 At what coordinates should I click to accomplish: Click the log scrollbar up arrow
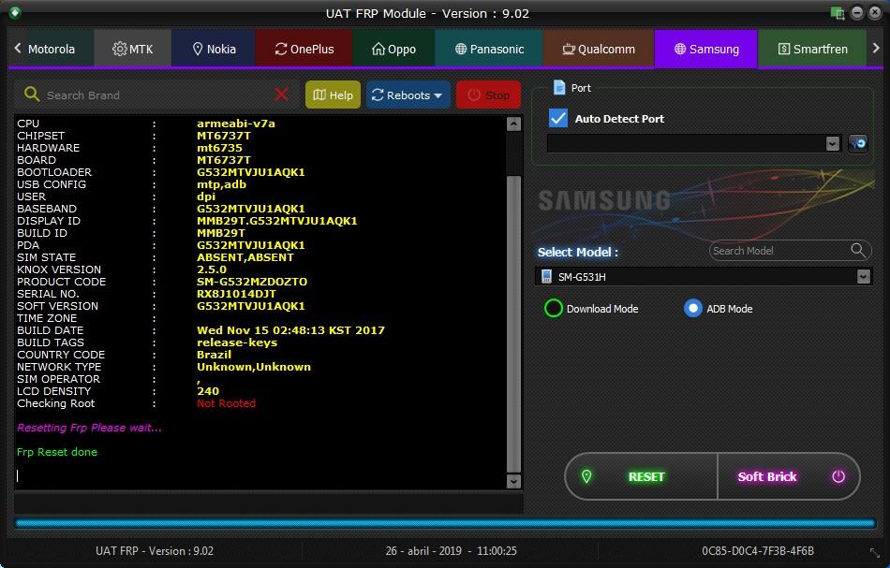pyautogui.click(x=513, y=124)
